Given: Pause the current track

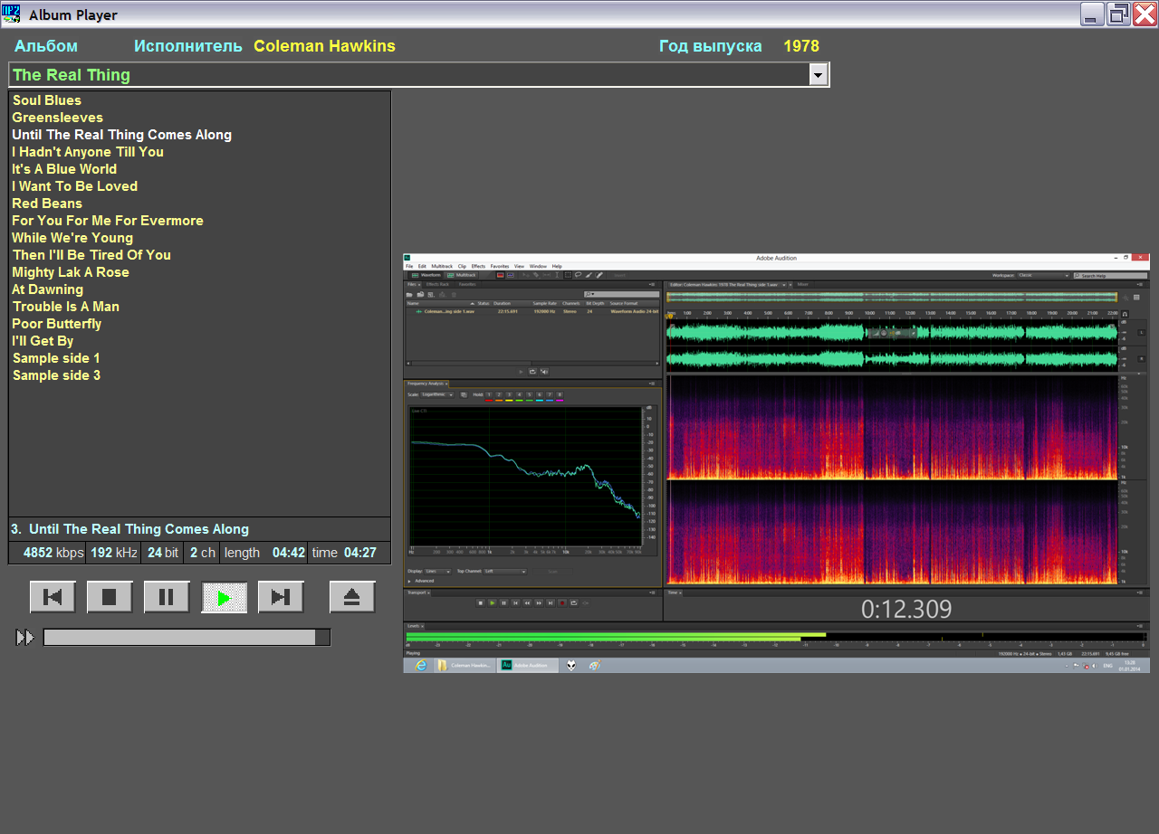Looking at the screenshot, I should pos(167,597).
